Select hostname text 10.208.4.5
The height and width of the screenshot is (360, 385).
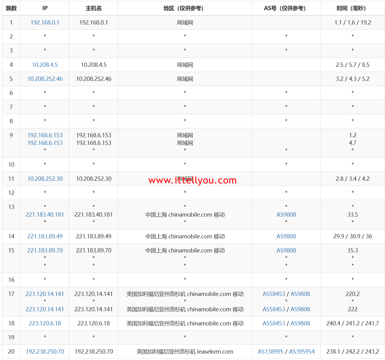pos(93,65)
